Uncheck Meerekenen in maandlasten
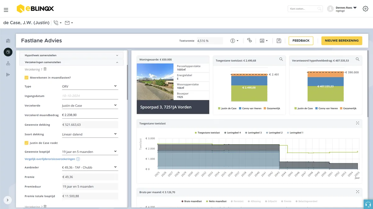Screen dimensions: 373x209 [x=27, y=78]
